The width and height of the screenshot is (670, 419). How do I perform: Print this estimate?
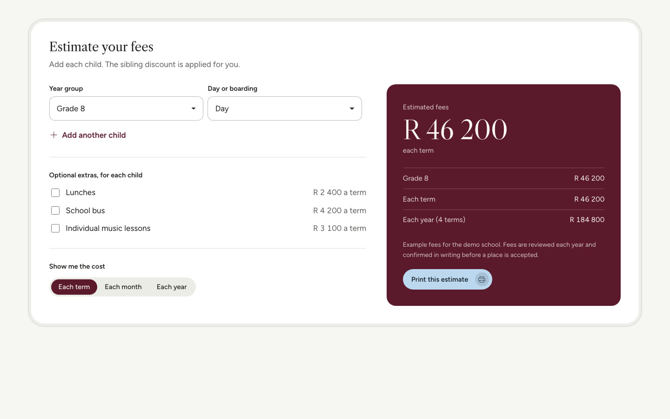click(447, 279)
